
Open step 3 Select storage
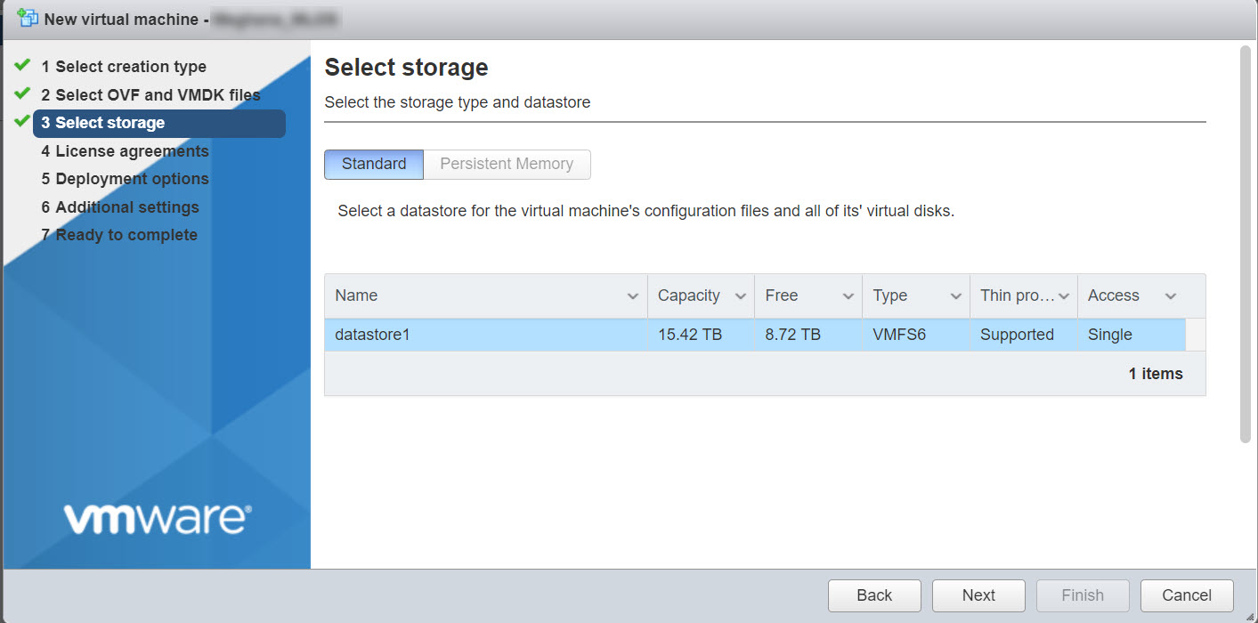click(x=159, y=123)
